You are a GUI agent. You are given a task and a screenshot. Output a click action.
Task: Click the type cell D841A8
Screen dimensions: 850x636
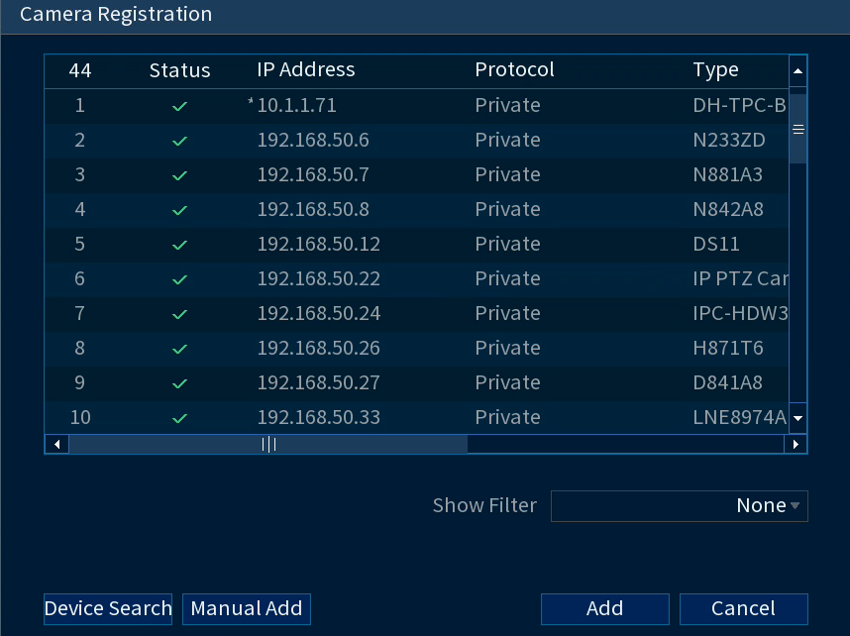728,382
